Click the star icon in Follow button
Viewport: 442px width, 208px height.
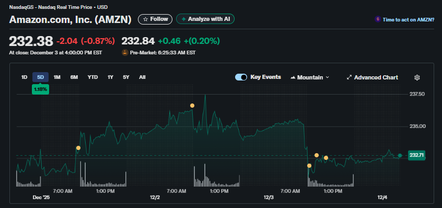coord(145,19)
